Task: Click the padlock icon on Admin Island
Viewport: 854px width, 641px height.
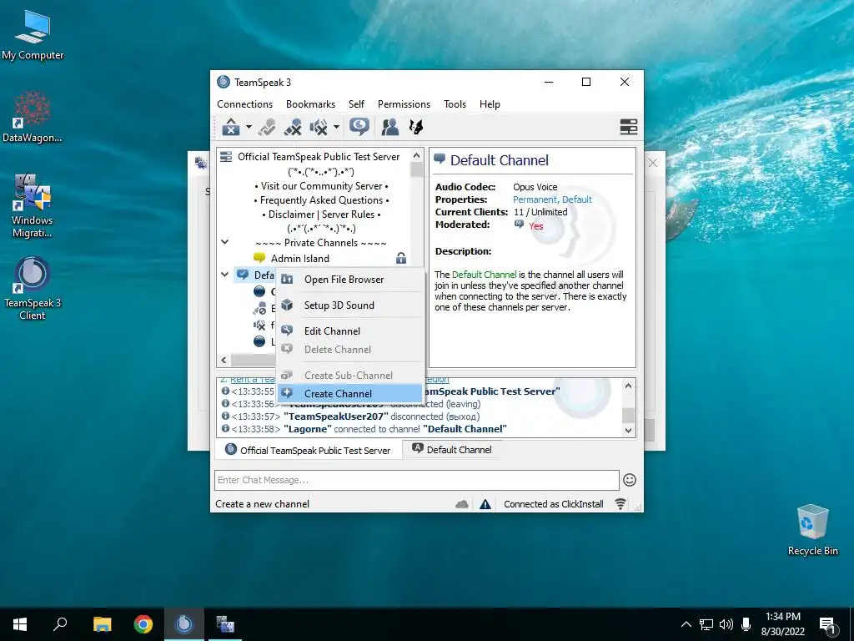Action: click(x=401, y=259)
